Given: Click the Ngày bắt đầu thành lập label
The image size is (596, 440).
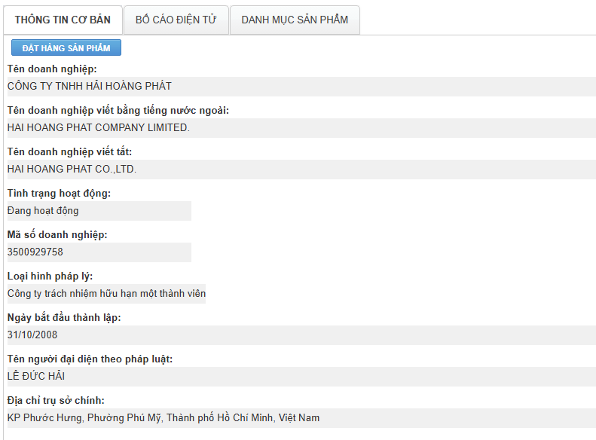Looking at the screenshot, I should click(x=64, y=318).
